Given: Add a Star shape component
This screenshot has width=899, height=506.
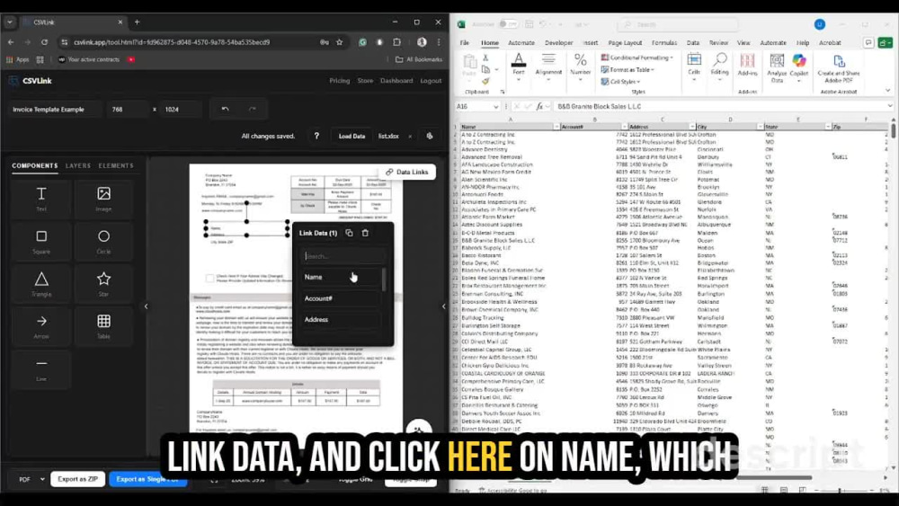Looking at the screenshot, I should [x=103, y=284].
